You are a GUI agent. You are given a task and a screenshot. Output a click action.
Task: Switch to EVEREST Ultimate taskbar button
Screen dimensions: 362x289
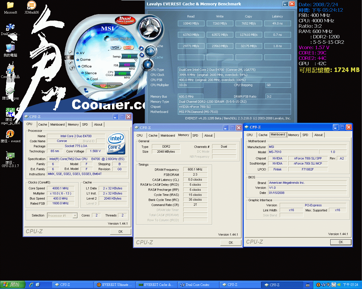click(x=115, y=285)
